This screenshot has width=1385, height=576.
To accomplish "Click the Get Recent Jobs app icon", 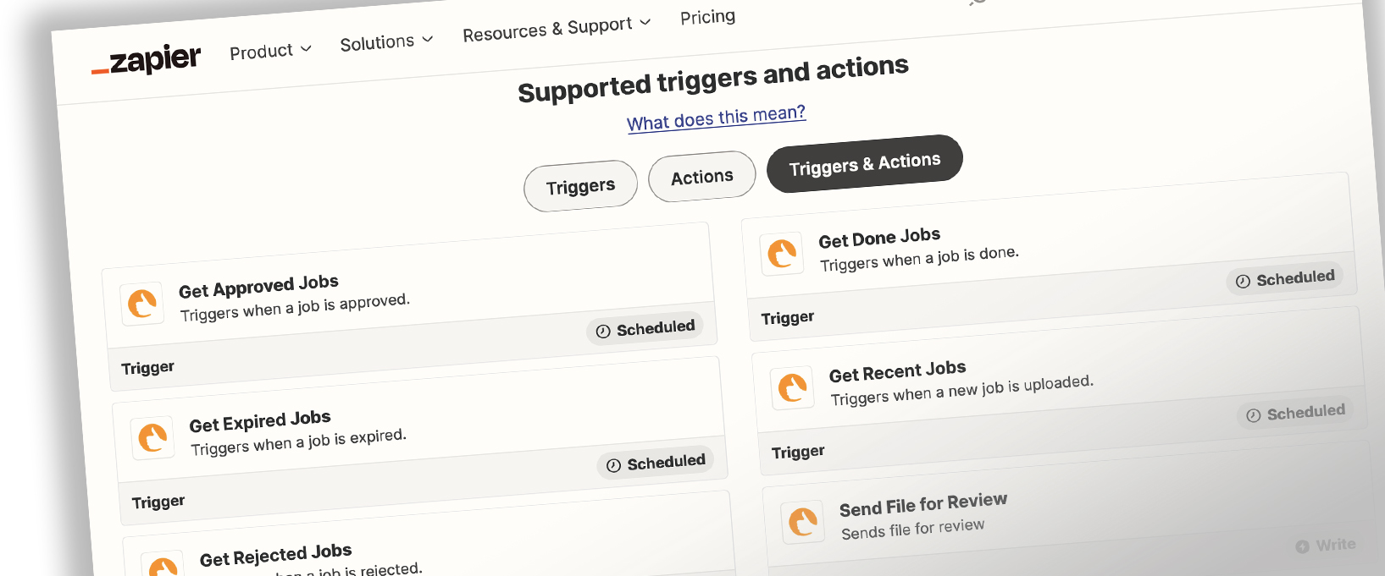I will point(792,387).
